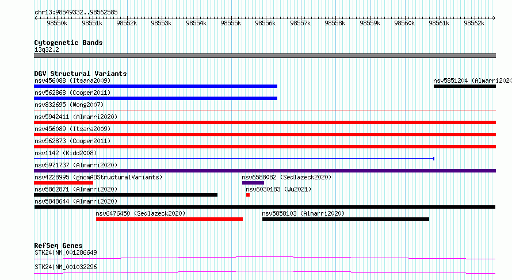Select the red bar under nsv5942411

pos(265,122)
